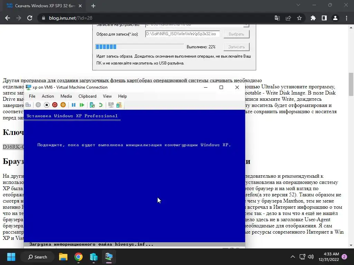
Task: Open the Chrome profile menu
Action: [x=335, y=18]
